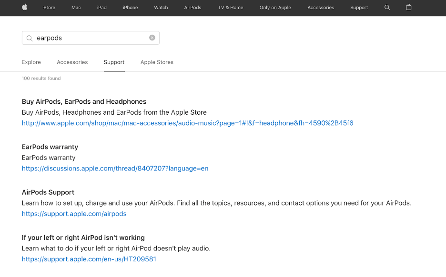Open the EarPods warranty discussion link

point(115,168)
